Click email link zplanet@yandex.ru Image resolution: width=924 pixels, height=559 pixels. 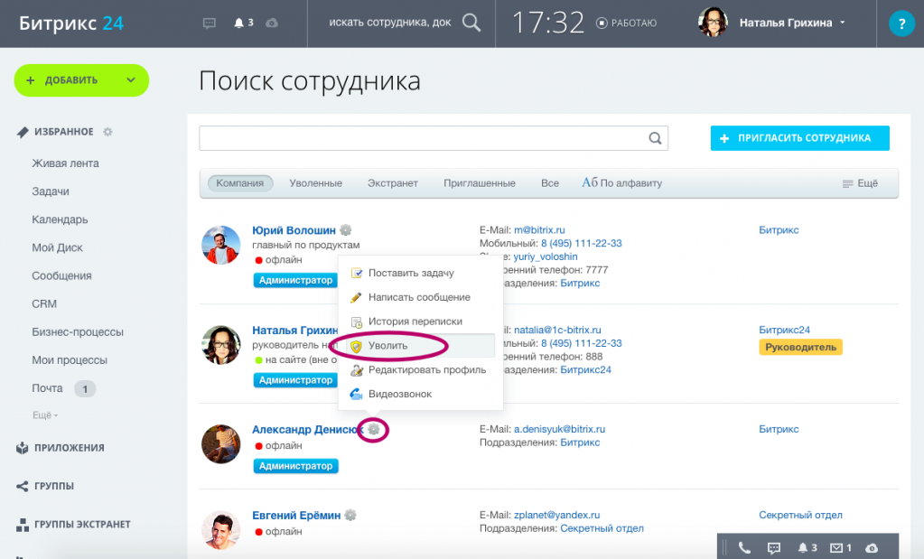click(x=557, y=515)
